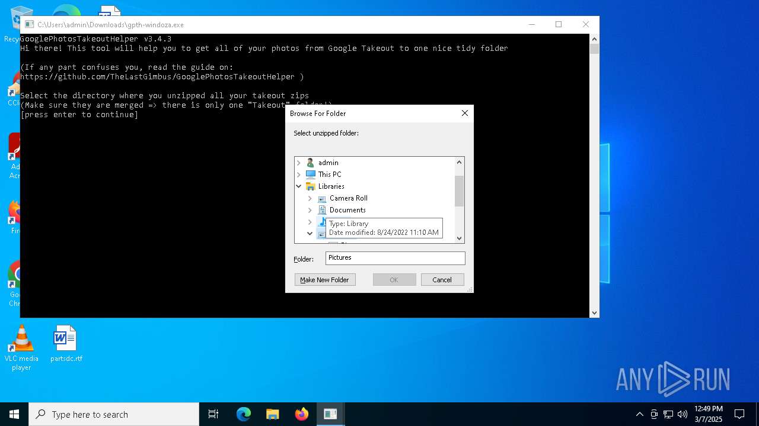Screen dimensions: 759x426
Task: Select the Documents library icon
Action: coord(322,210)
